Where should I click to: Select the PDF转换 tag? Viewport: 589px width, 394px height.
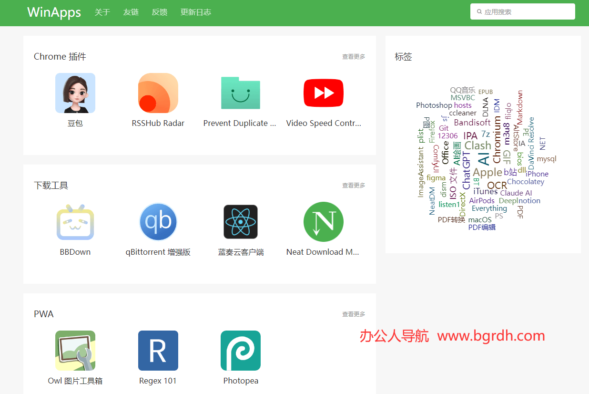click(451, 220)
